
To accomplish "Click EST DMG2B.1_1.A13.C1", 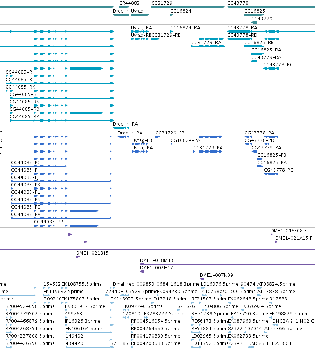I will coord(269,343).
